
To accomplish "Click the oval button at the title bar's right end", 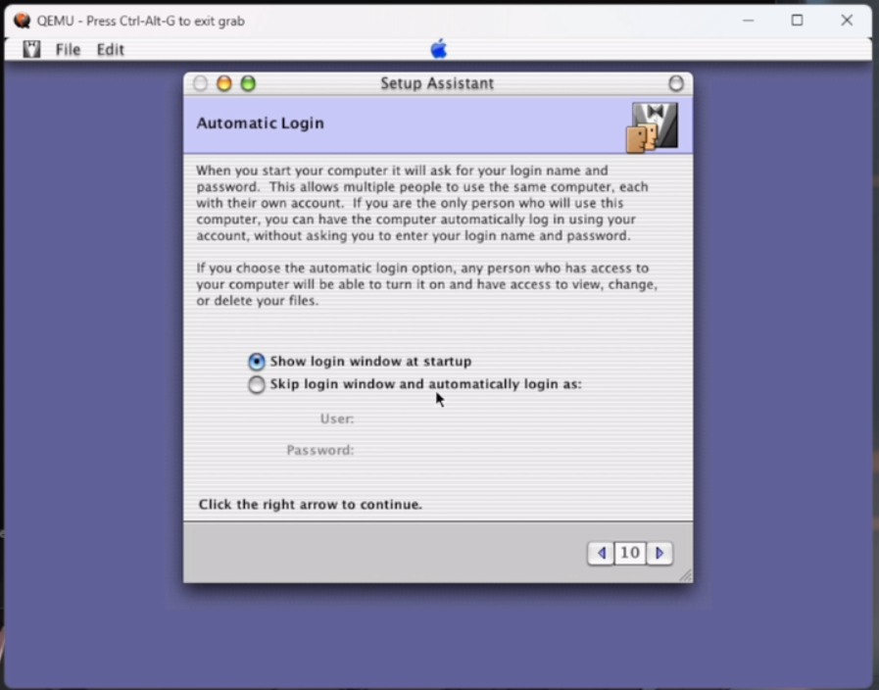I will (676, 84).
